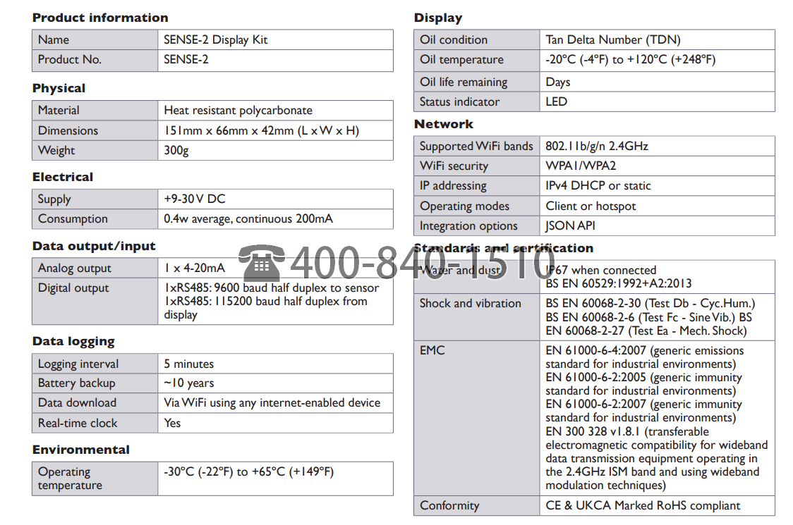Select the 'SENSE-2 Display Kit' name value

click(215, 39)
